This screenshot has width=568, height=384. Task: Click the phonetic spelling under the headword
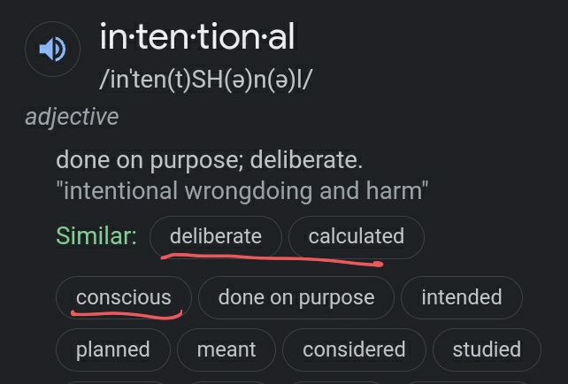(206, 80)
